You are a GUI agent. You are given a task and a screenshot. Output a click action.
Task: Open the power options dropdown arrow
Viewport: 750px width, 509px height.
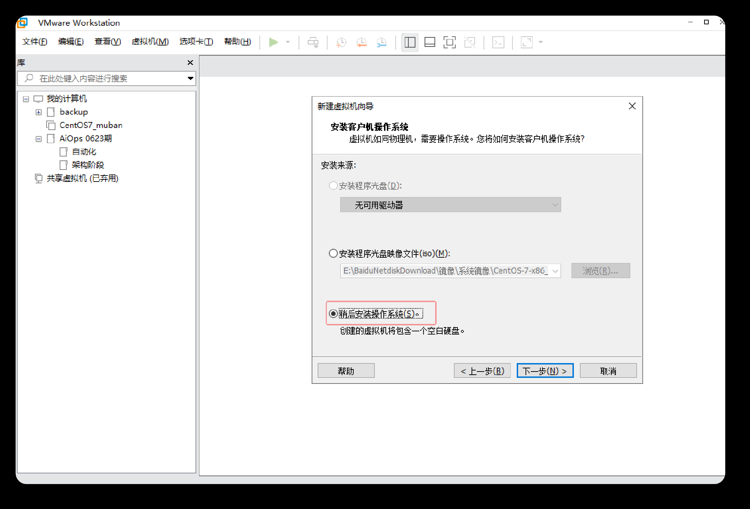click(x=288, y=42)
